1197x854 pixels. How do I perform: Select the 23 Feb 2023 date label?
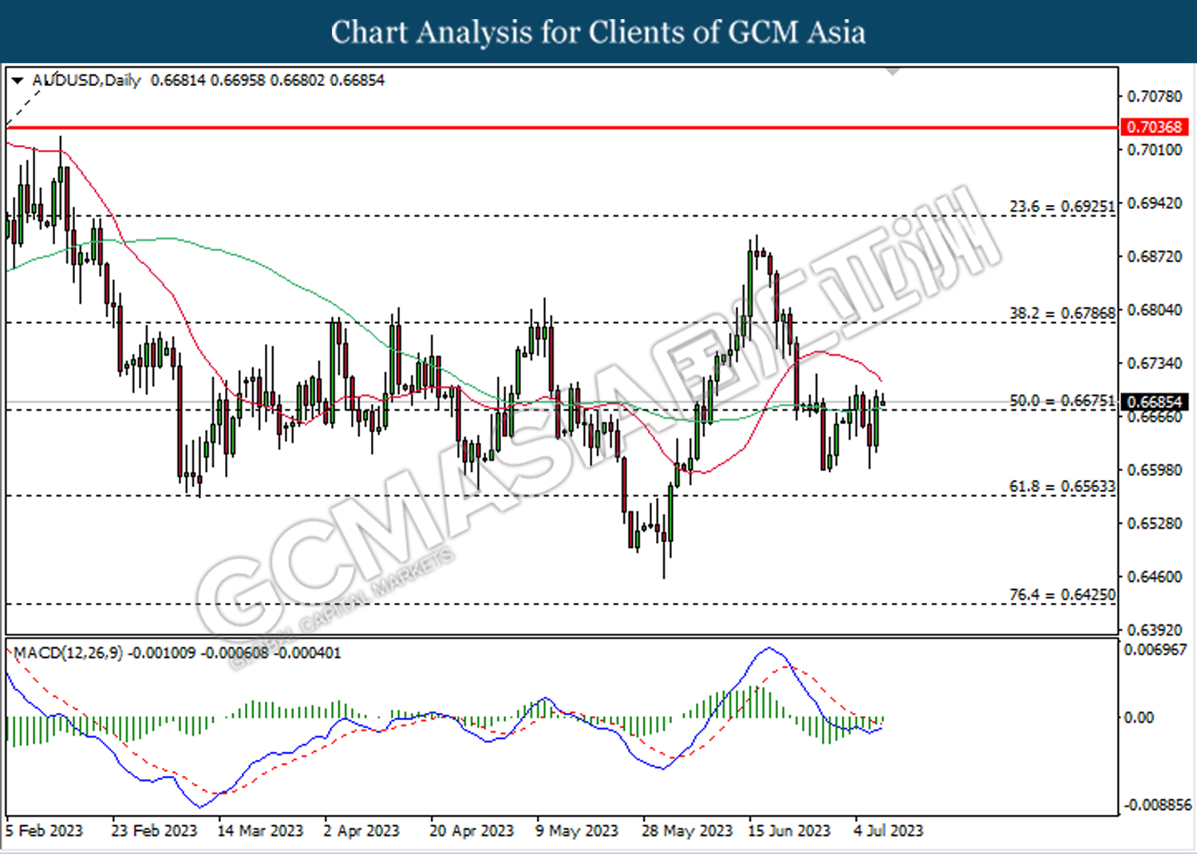point(154,831)
